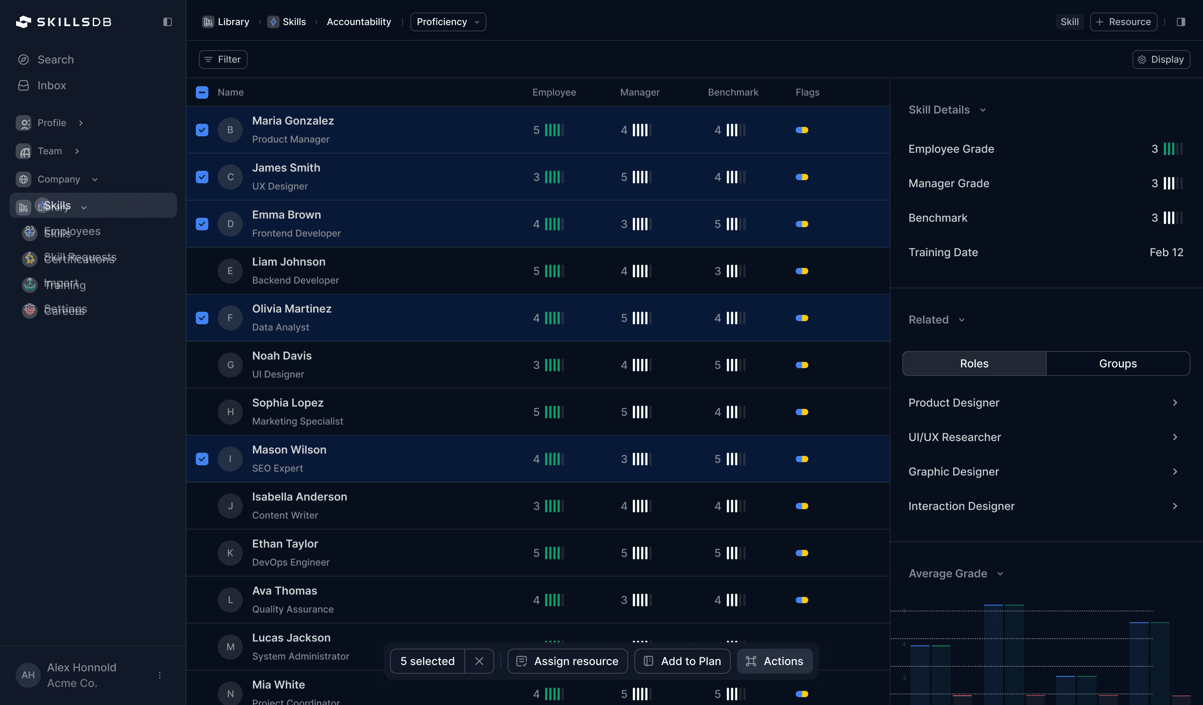The height and width of the screenshot is (705, 1203).
Task: Select the Accountability breadcrumb item
Action: pyautogui.click(x=359, y=22)
